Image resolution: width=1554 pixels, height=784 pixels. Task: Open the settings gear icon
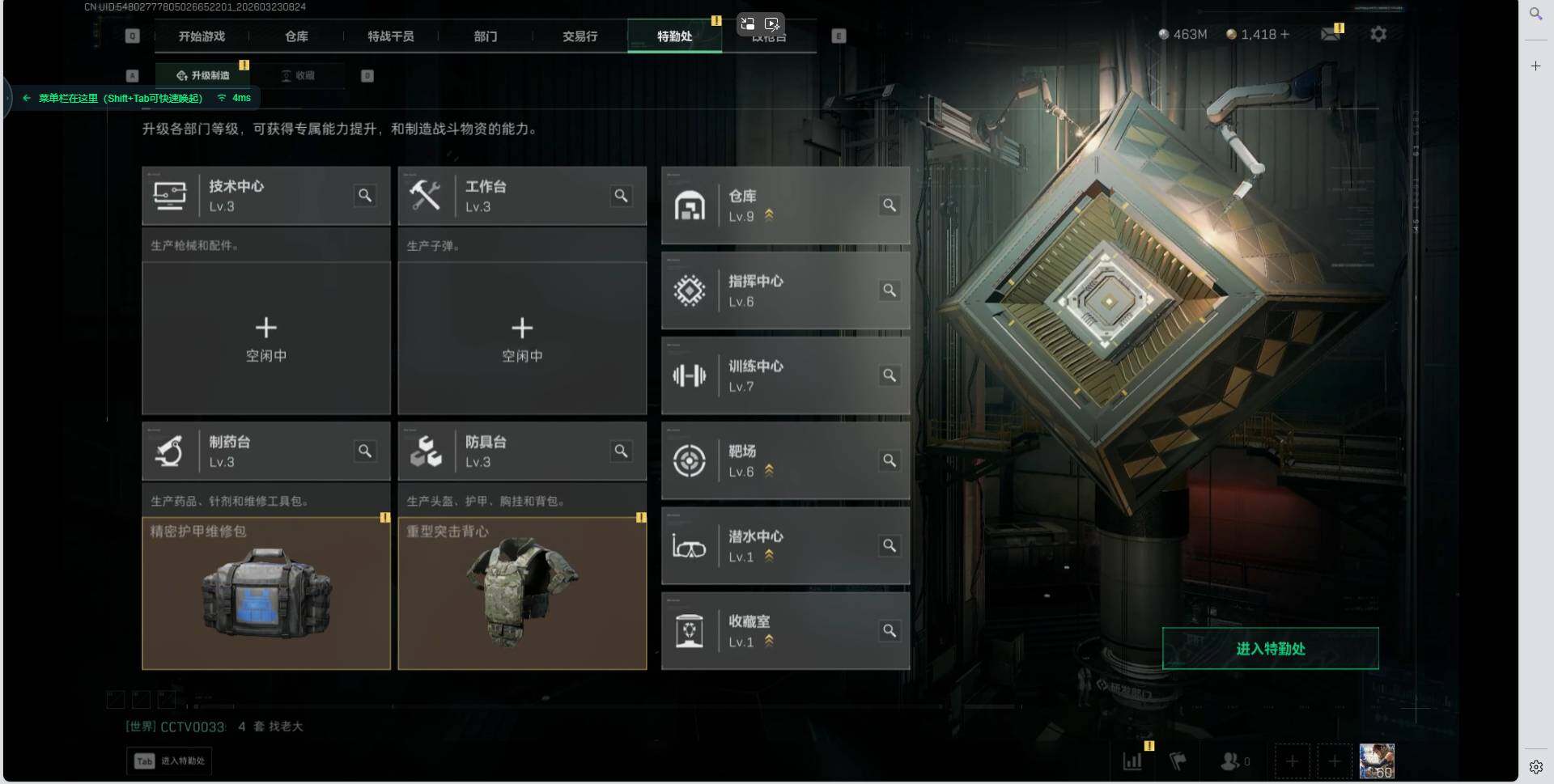click(x=1378, y=34)
